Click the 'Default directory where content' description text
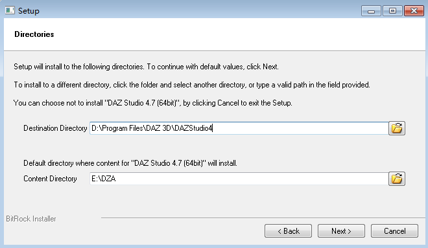The image size is (428, 248). click(x=130, y=163)
